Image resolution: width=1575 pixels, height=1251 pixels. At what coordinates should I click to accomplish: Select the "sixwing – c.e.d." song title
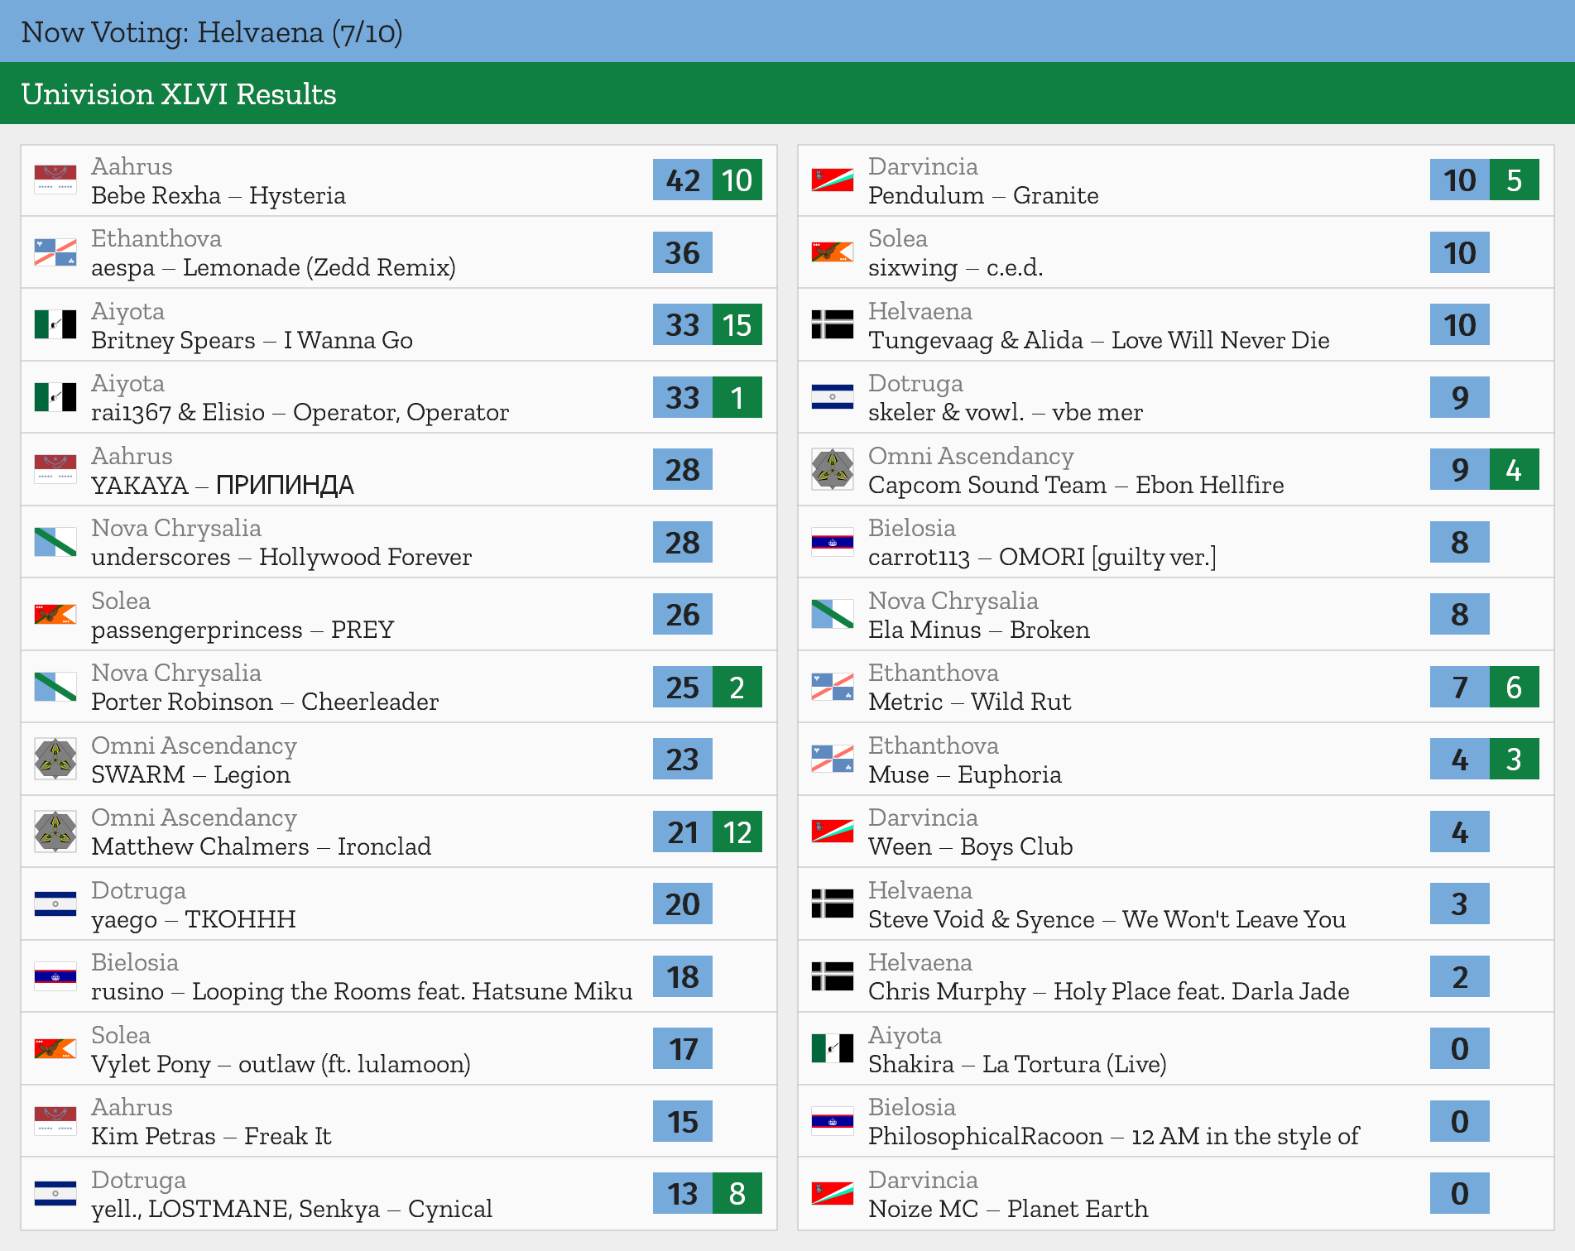[955, 268]
